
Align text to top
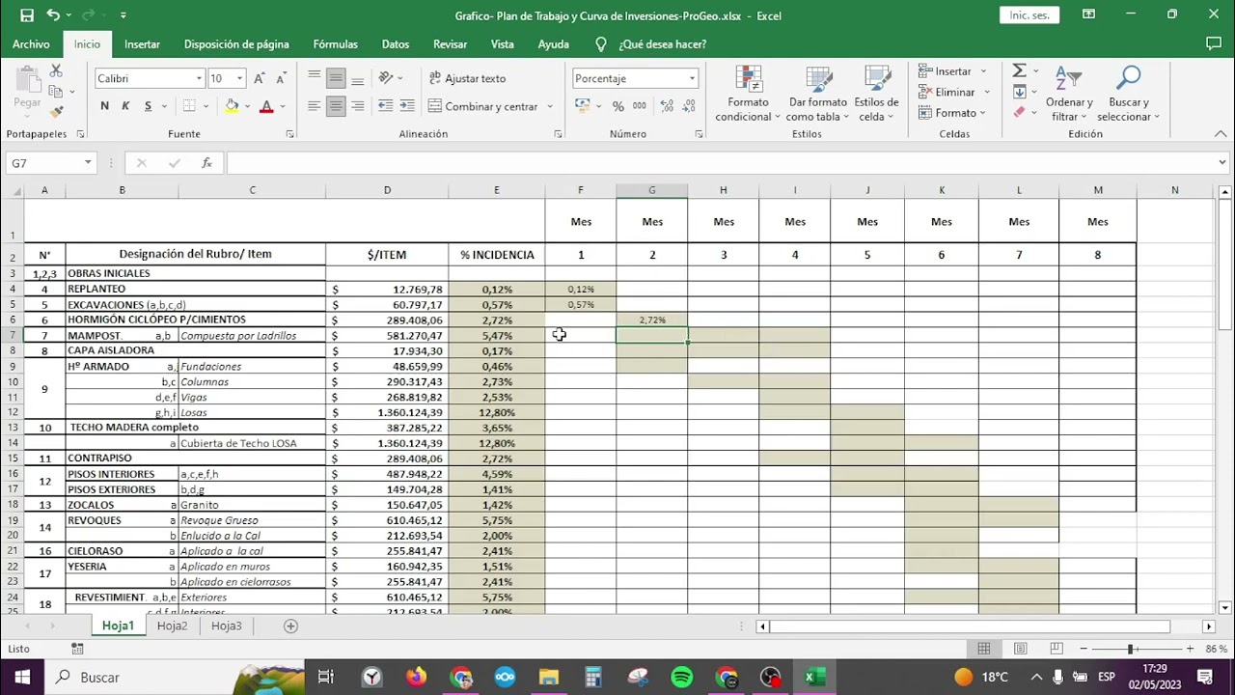315,78
